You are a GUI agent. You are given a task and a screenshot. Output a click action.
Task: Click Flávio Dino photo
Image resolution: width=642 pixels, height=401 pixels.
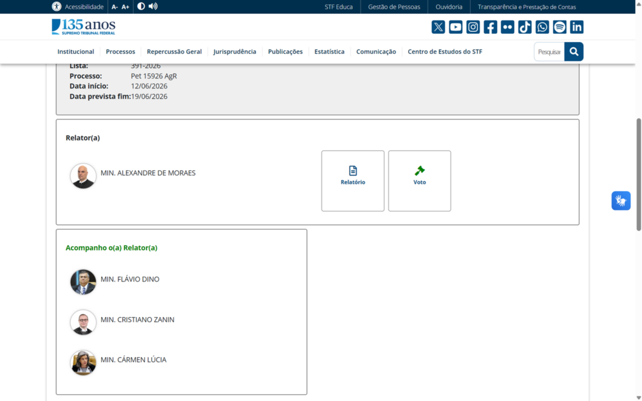83,282
